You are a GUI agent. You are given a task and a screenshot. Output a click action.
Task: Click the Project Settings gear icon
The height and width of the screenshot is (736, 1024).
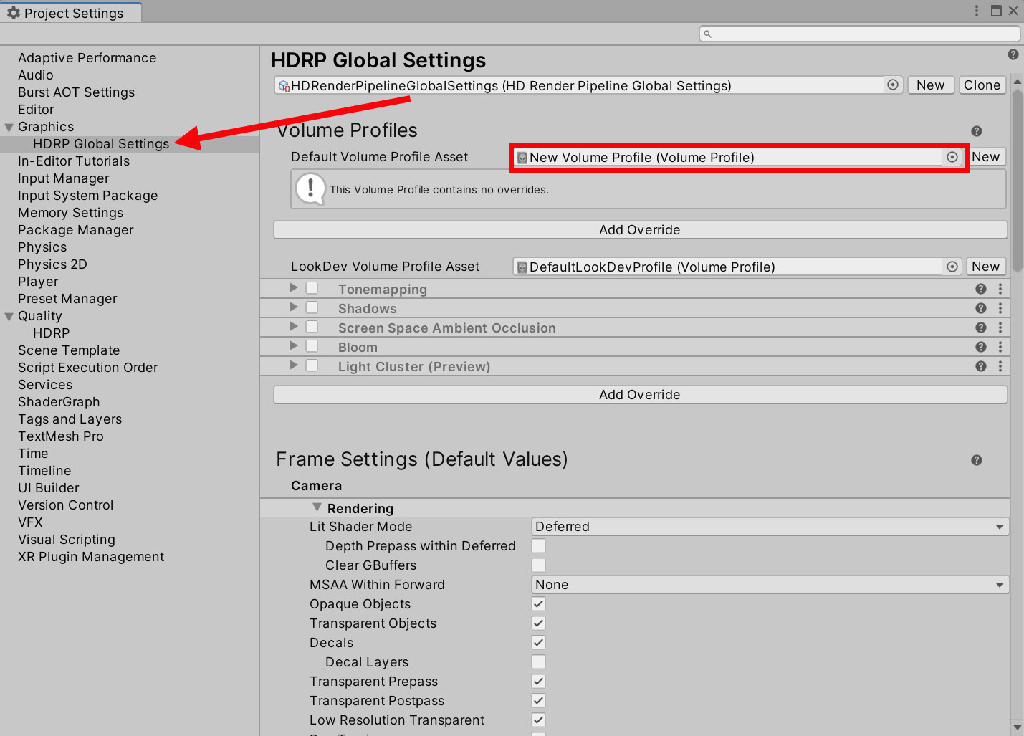tap(14, 13)
